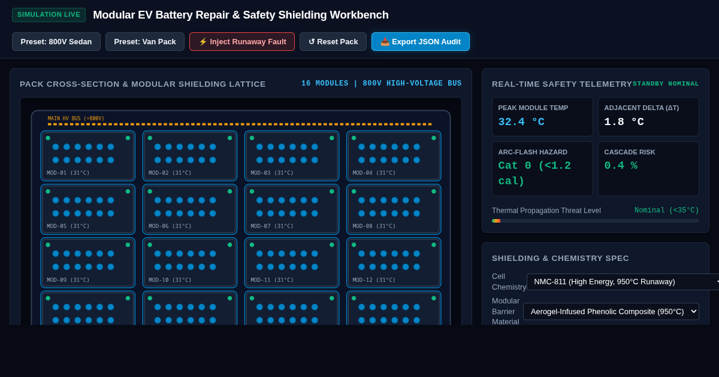Click the Nominal (<35°C) threat label
This screenshot has width=719, height=377.
[667, 211]
